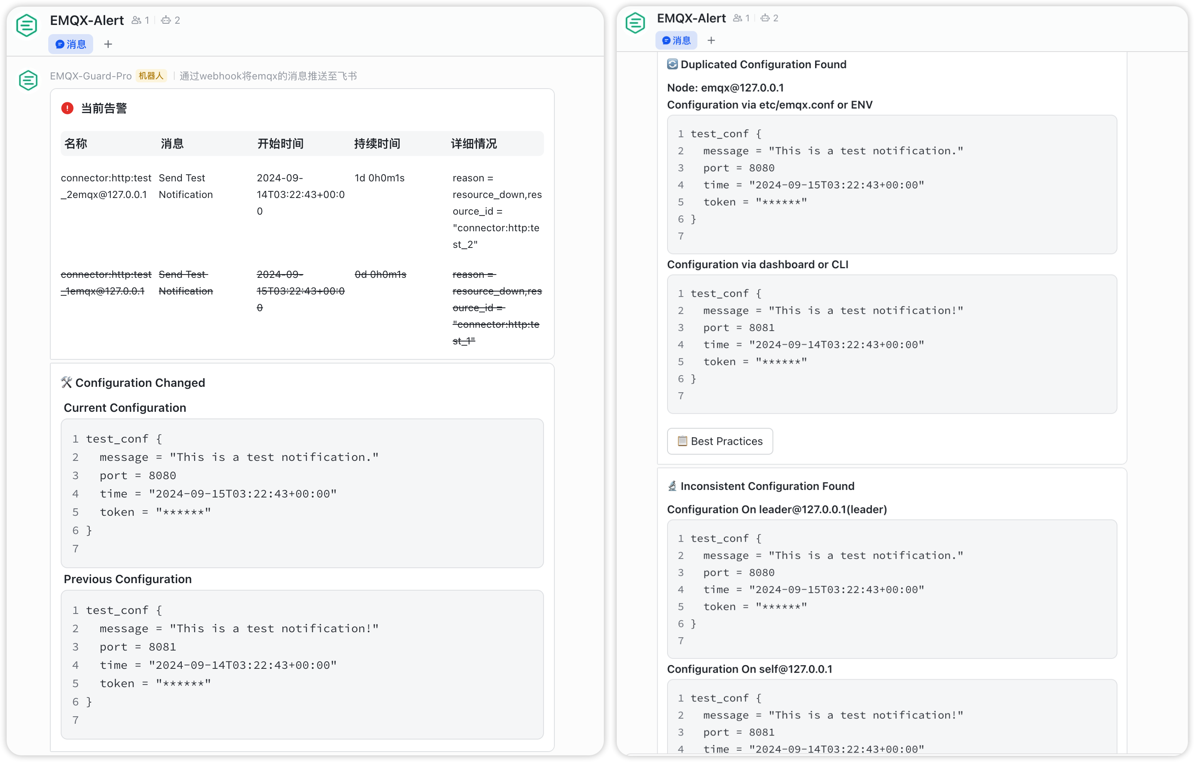The width and height of the screenshot is (1194, 762).
Task: Click the EMQX-Alert title in the left window
Action: coord(87,20)
